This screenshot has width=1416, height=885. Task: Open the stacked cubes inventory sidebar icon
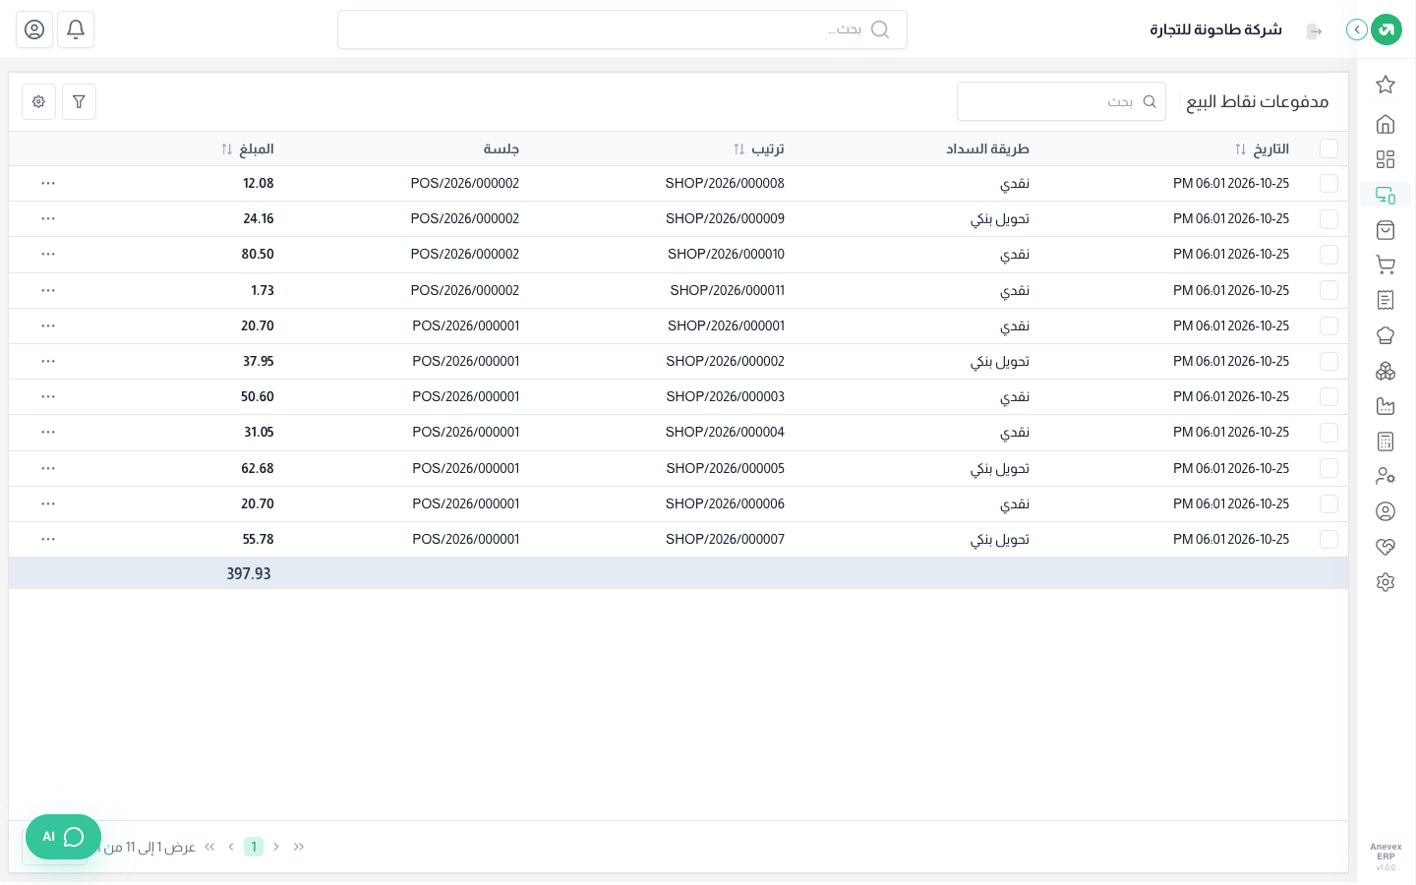[1386, 371]
